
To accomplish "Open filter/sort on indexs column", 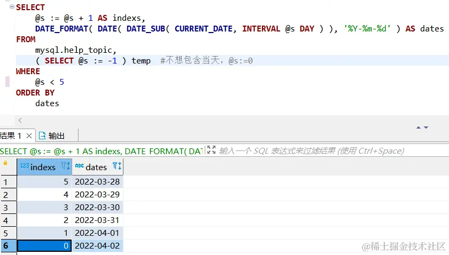I will click(x=66, y=166).
